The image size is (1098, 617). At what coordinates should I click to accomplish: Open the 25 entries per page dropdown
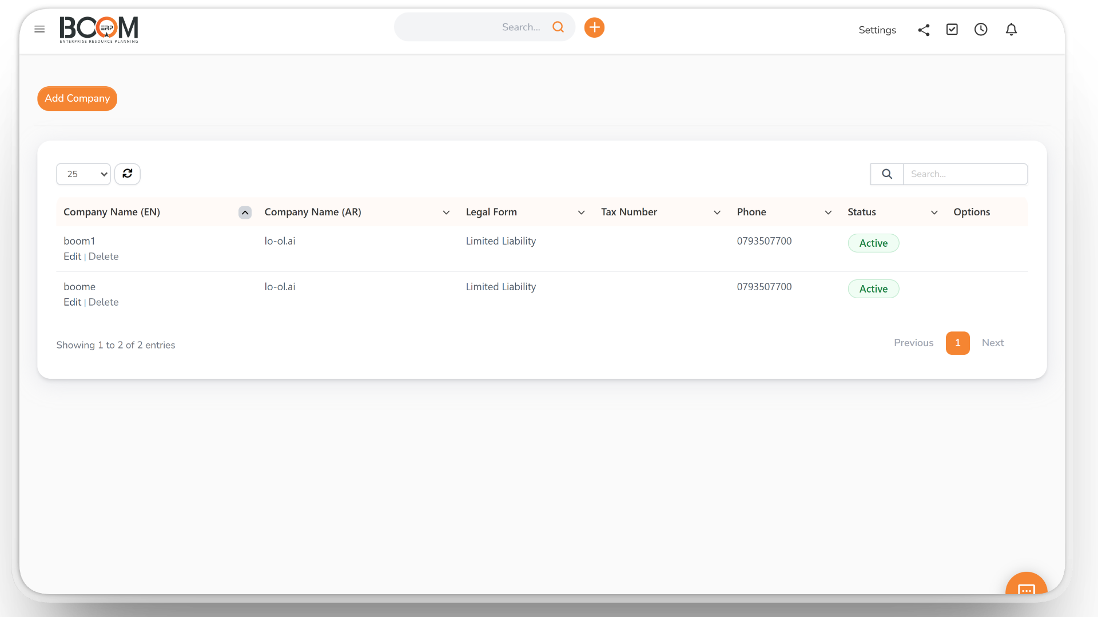(x=83, y=174)
